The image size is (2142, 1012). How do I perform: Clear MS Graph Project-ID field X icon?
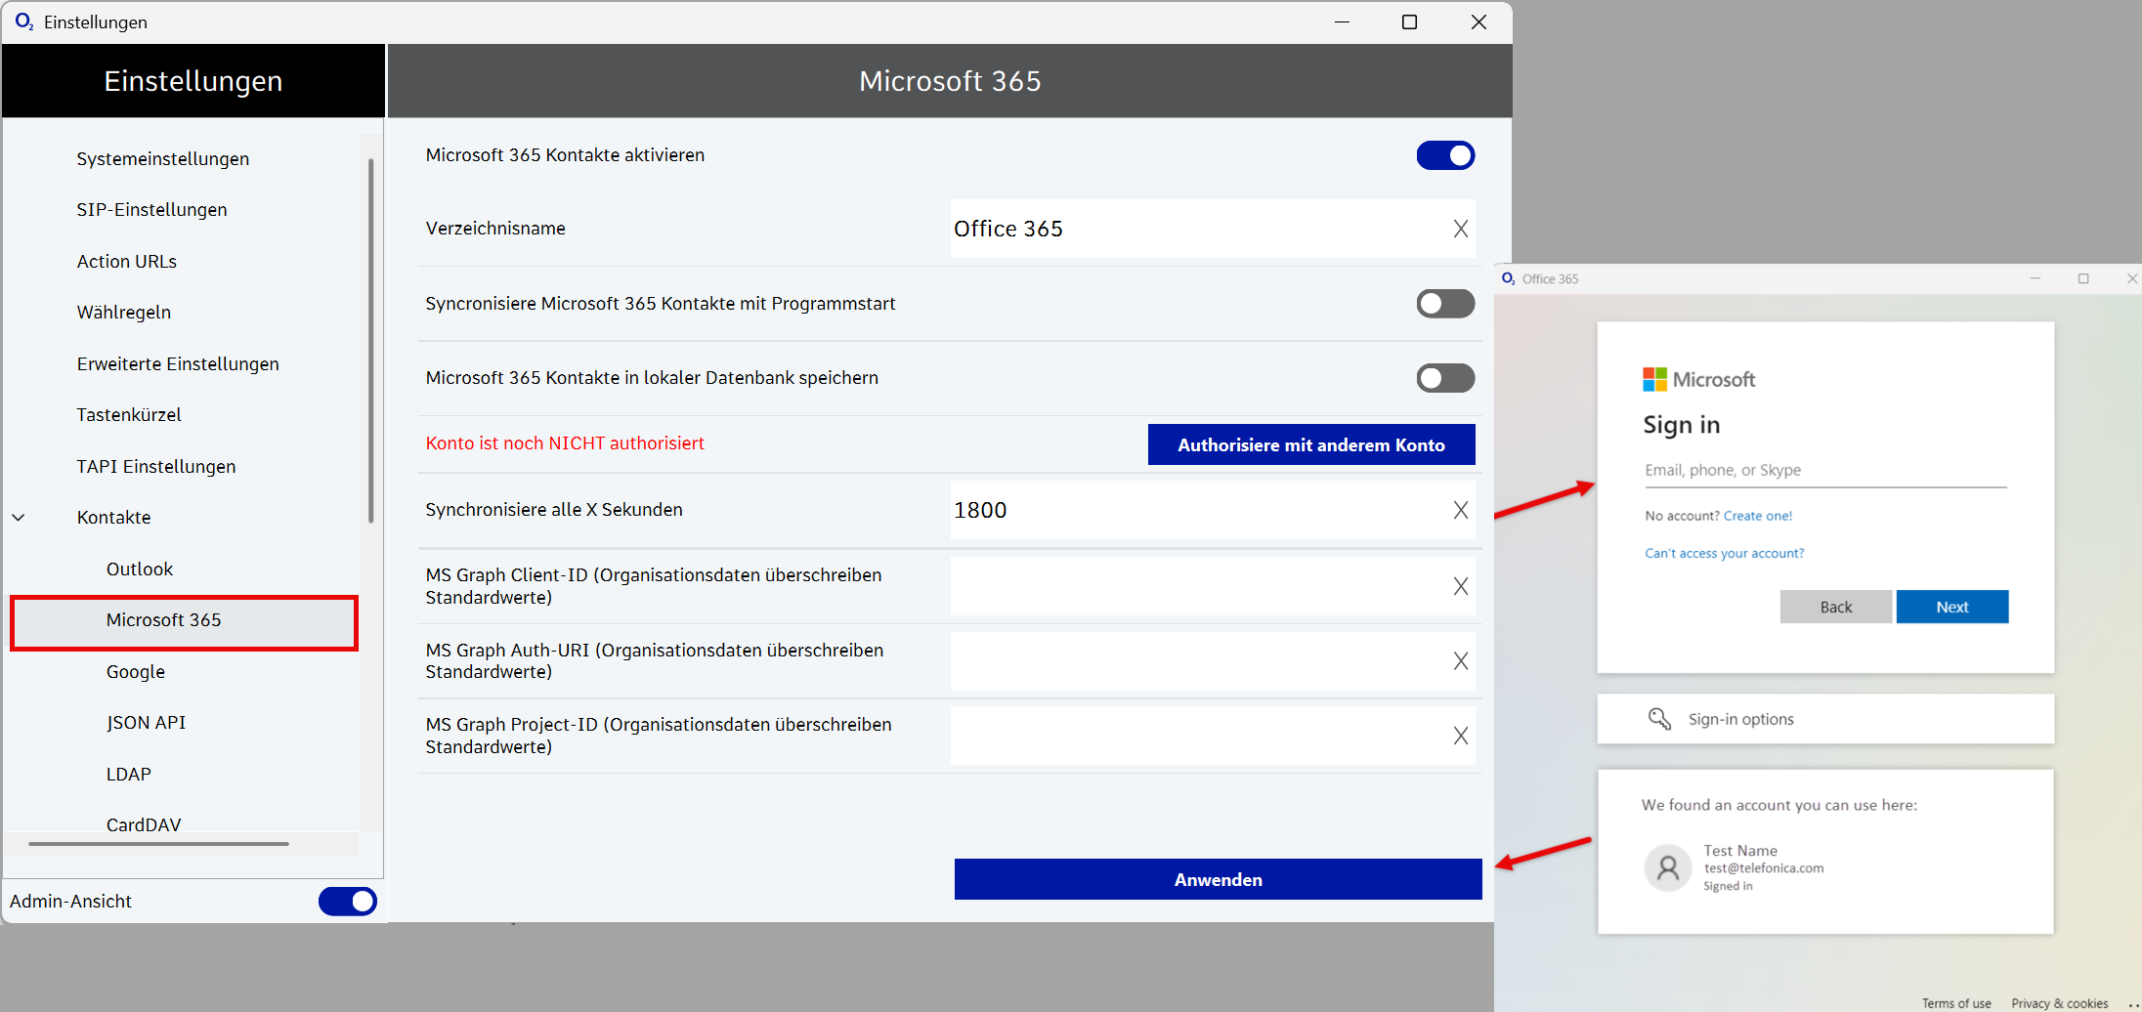(1460, 736)
